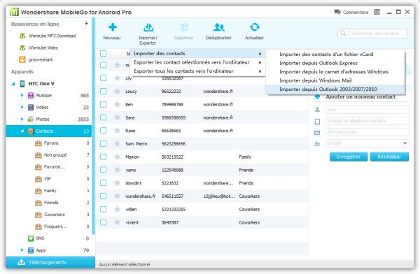This screenshot has height=274, width=420.
Task: Open the Photos category
Action: coord(42,119)
